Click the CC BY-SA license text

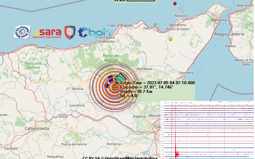(x=91, y=157)
